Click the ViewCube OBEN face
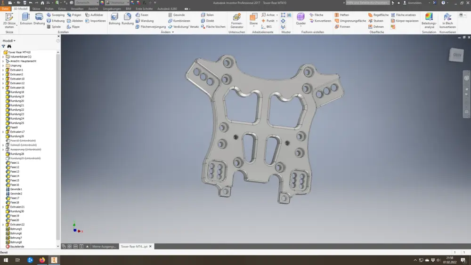This screenshot has width=471, height=265. click(x=456, y=55)
